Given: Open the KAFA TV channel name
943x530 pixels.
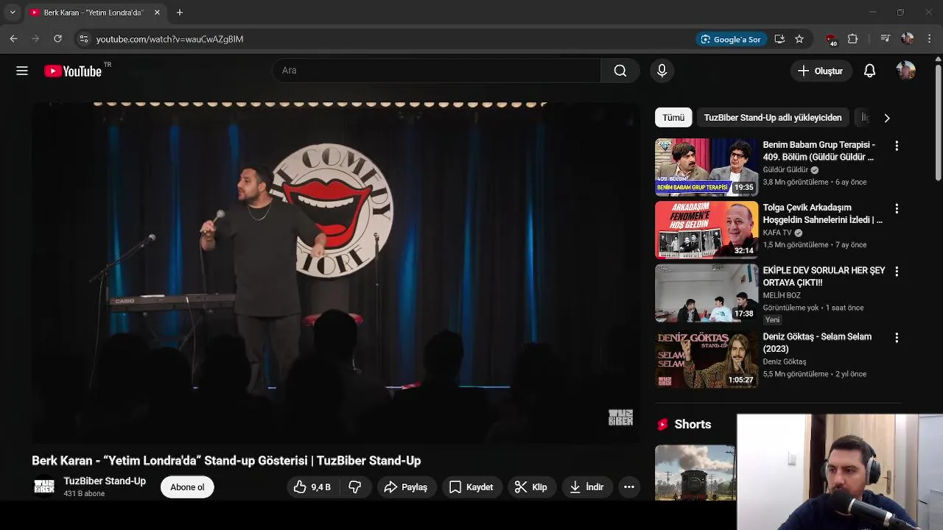Looking at the screenshot, I should point(777,233).
